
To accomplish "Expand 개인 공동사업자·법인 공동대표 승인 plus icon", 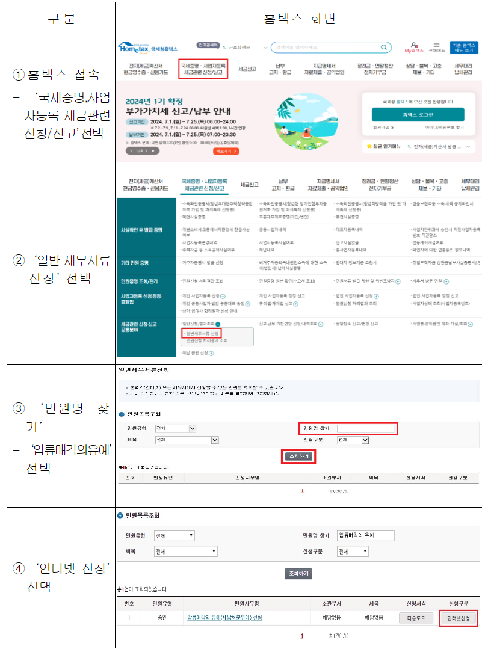I will pyautogui.click(x=248, y=304).
